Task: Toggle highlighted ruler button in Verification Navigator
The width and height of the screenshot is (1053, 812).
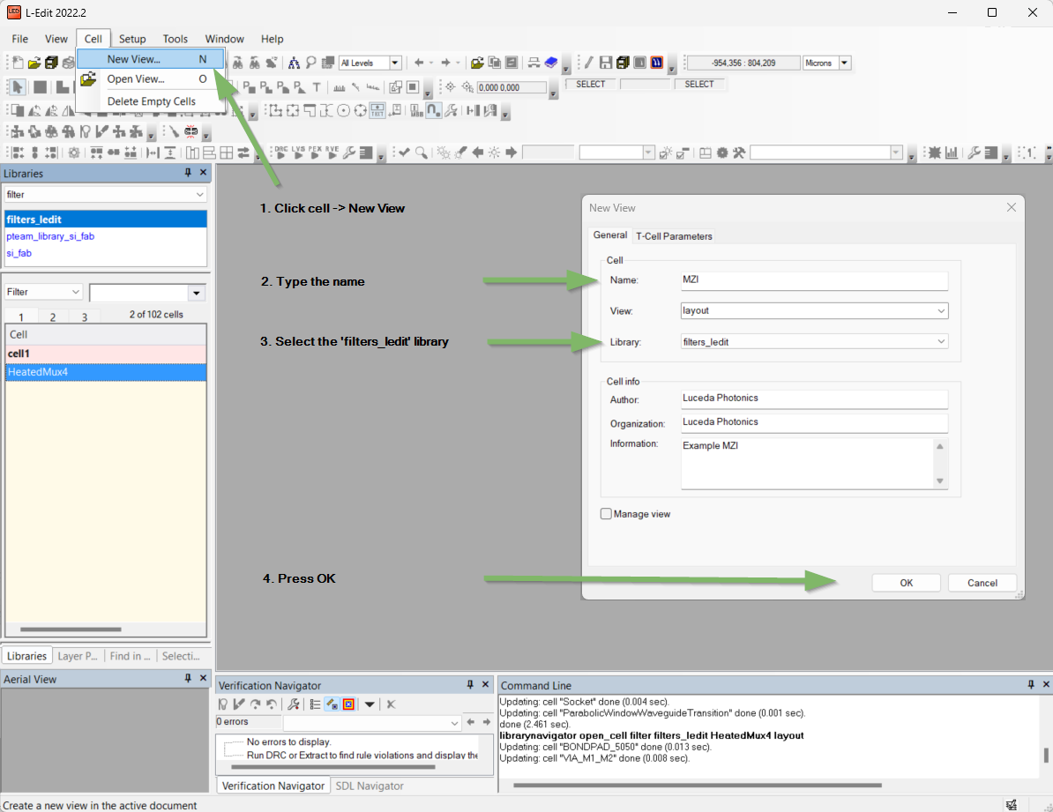Action: pyautogui.click(x=332, y=704)
